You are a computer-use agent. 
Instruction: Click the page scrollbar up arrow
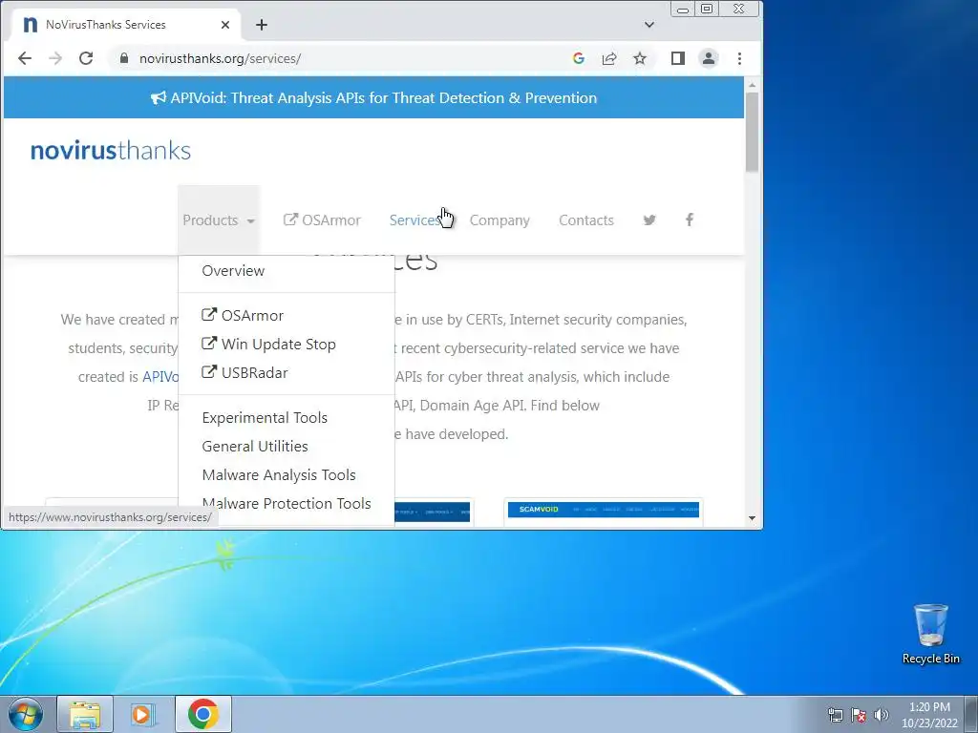pyautogui.click(x=752, y=84)
